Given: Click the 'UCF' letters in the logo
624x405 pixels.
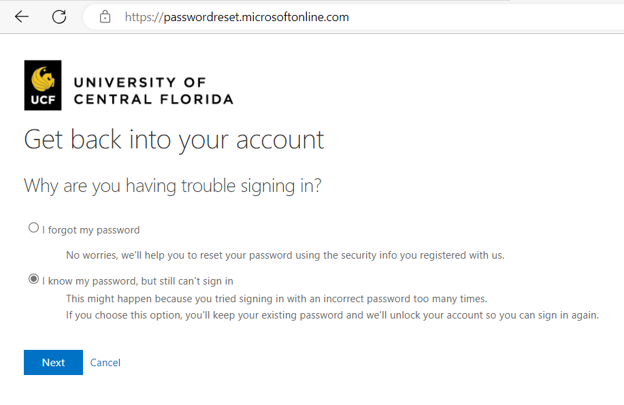Looking at the screenshot, I should click(x=43, y=99).
